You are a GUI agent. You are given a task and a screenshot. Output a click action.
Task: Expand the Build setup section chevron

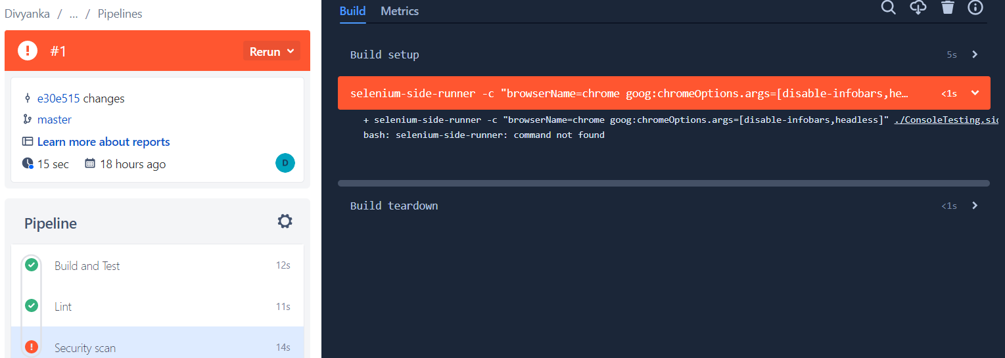click(x=975, y=55)
